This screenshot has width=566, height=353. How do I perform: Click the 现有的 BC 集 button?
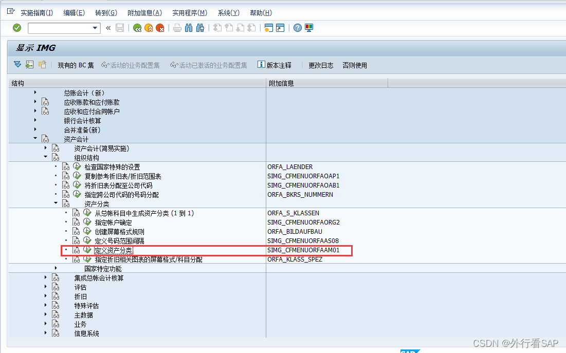pyautogui.click(x=76, y=65)
